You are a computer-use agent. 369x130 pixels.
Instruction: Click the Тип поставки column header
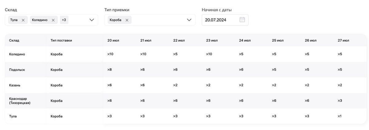point(61,40)
